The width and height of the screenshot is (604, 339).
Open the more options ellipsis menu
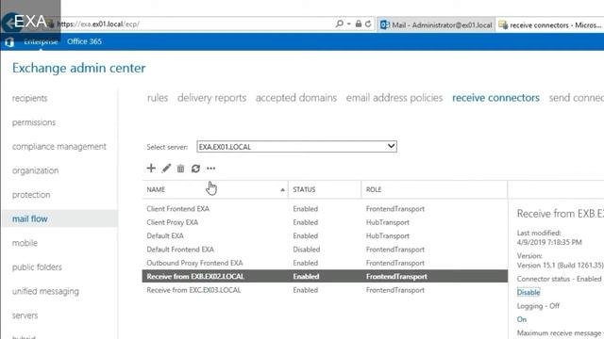(210, 169)
